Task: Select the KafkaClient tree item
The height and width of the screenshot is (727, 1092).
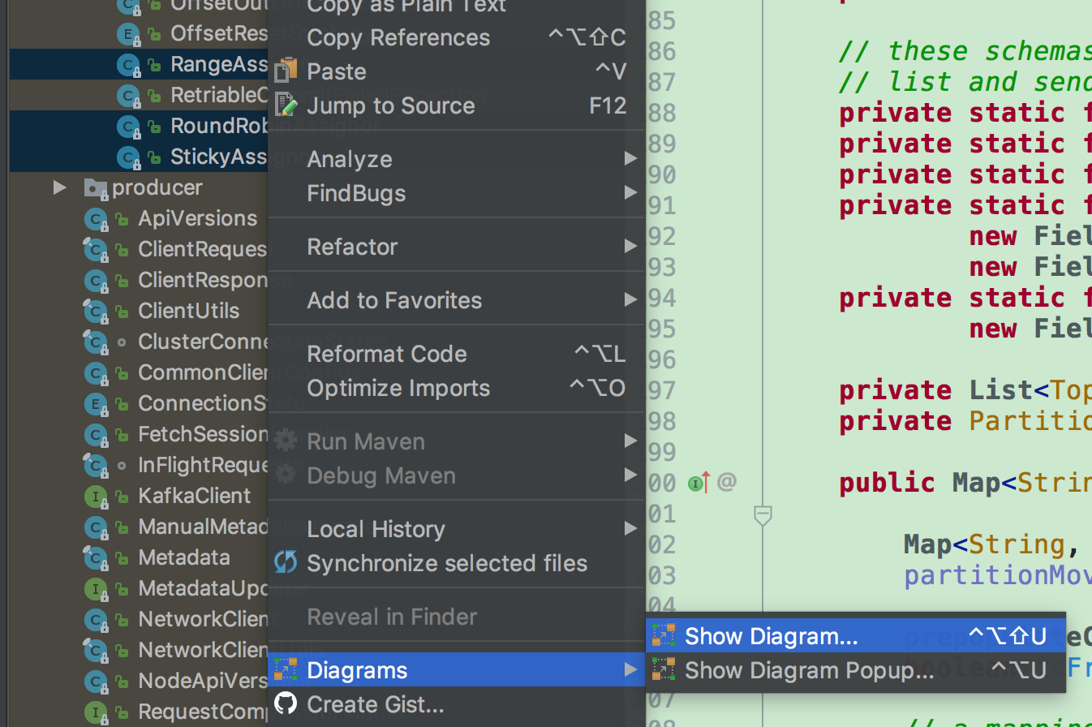Action: (195, 496)
